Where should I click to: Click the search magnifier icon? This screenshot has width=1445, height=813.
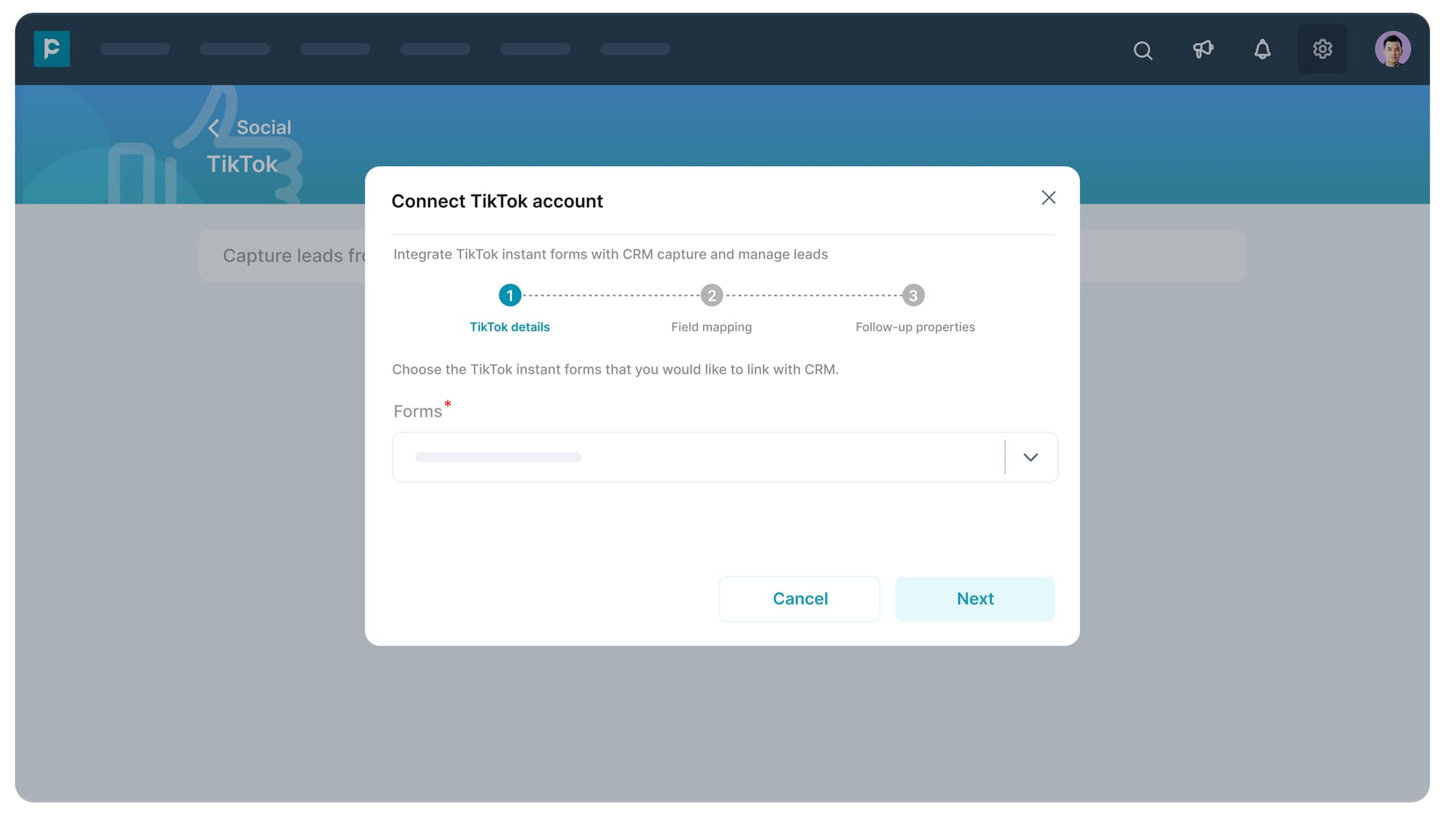[1142, 50]
